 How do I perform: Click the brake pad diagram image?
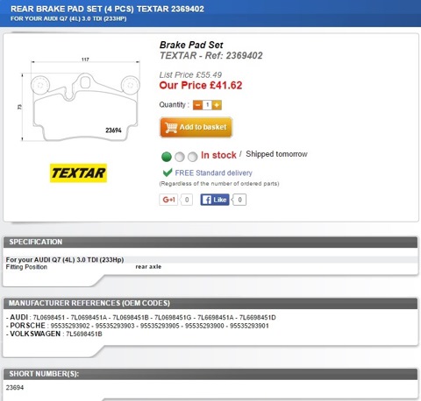[80, 100]
